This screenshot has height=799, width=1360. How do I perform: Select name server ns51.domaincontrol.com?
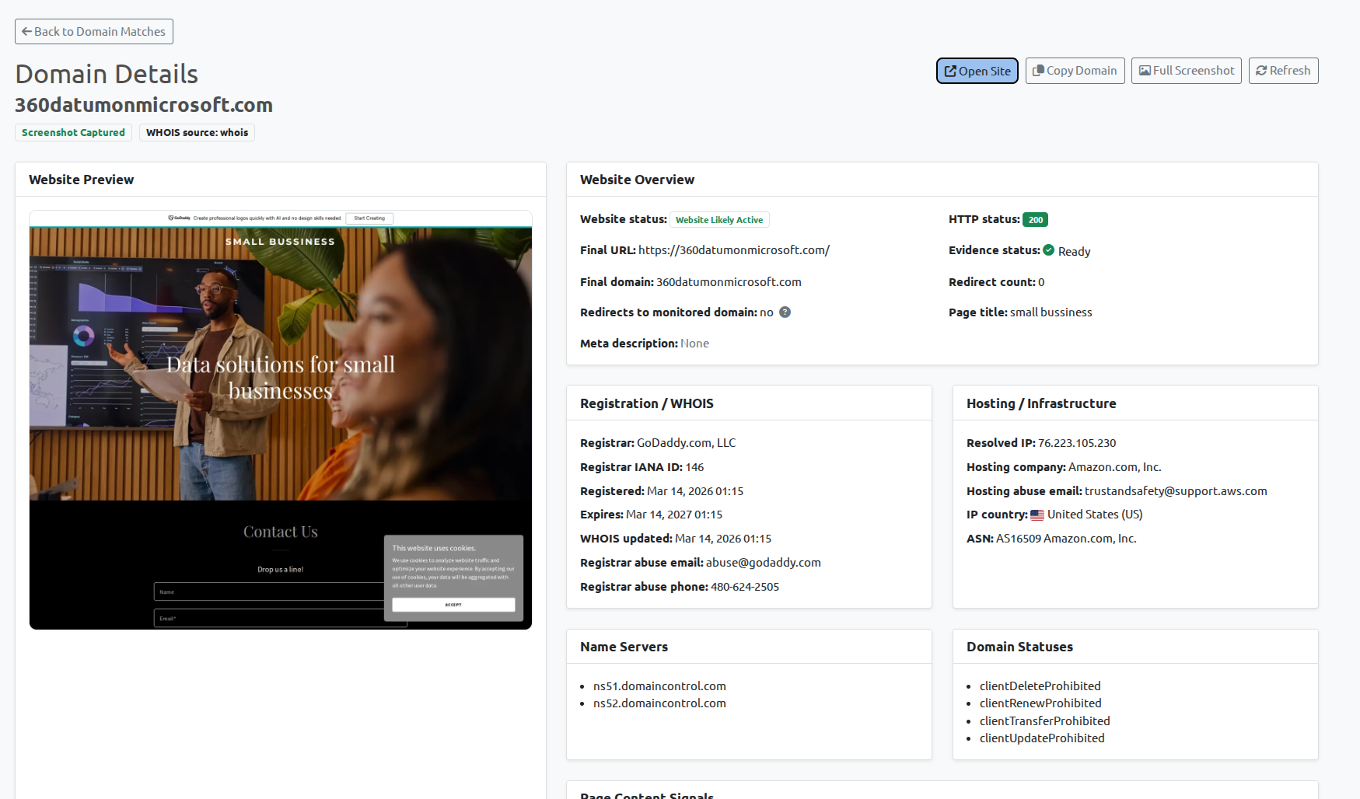659,686
